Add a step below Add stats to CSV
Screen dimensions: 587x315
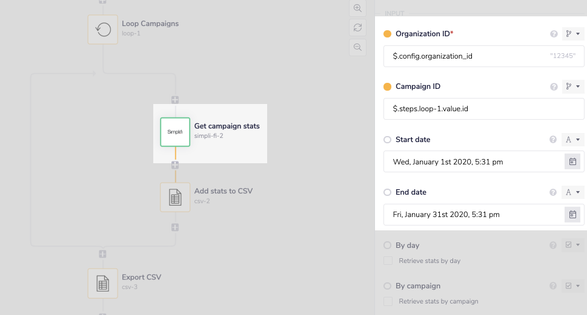[x=175, y=227]
